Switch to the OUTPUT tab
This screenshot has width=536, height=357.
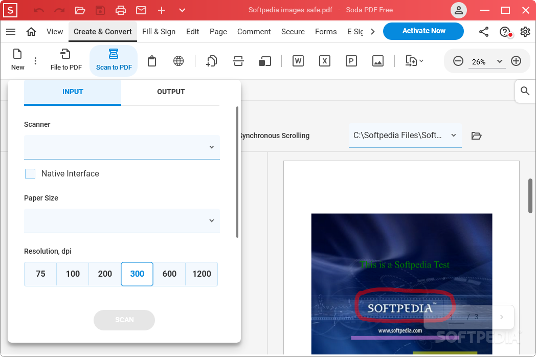pyautogui.click(x=171, y=92)
